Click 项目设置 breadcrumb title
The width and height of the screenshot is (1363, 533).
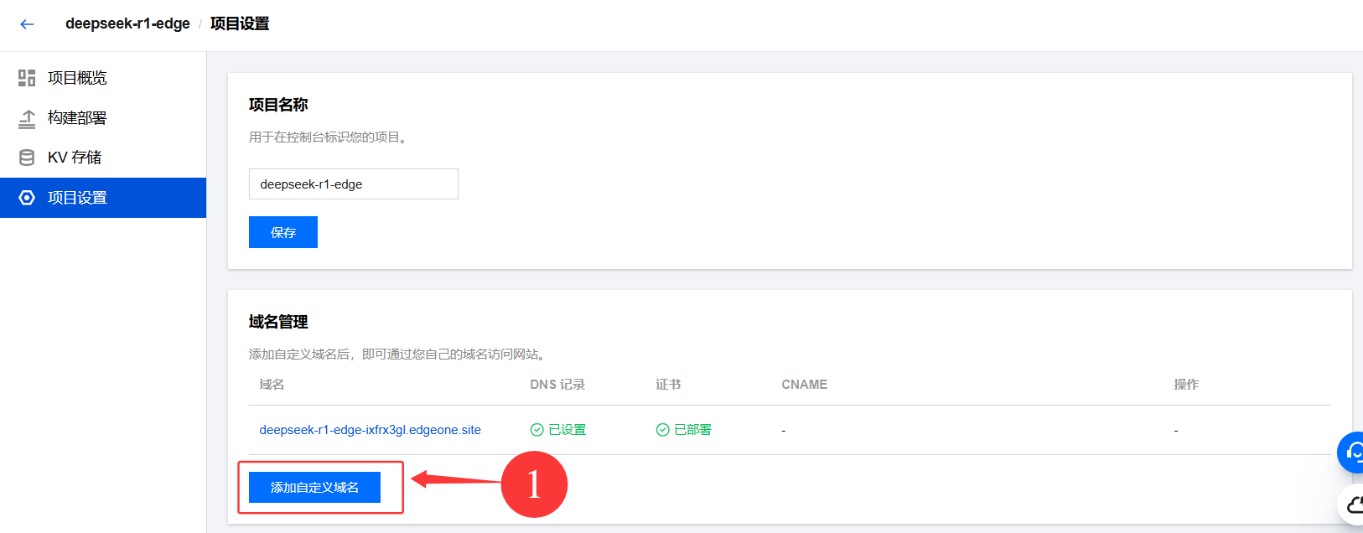240,23
